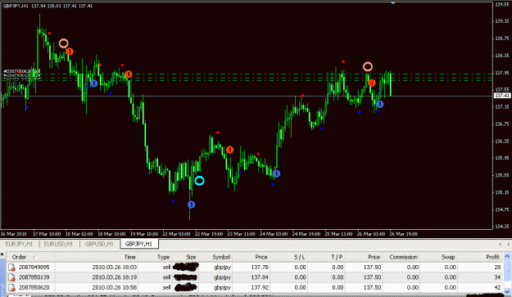Switch to the EURJPY,H1 chart tab
Viewport: 512px width, 297px height.
[x=20, y=244]
